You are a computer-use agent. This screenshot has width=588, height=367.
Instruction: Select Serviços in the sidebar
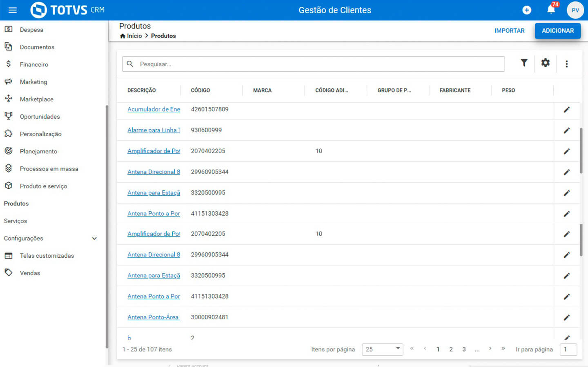(x=16, y=221)
